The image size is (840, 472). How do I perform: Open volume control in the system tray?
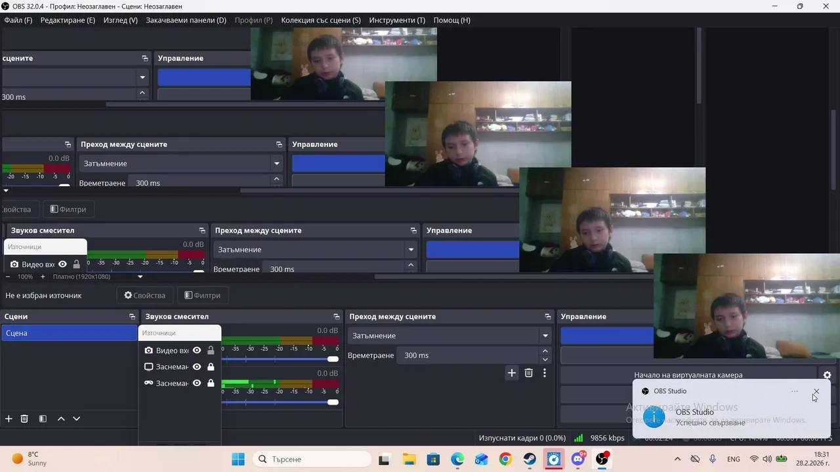767,459
